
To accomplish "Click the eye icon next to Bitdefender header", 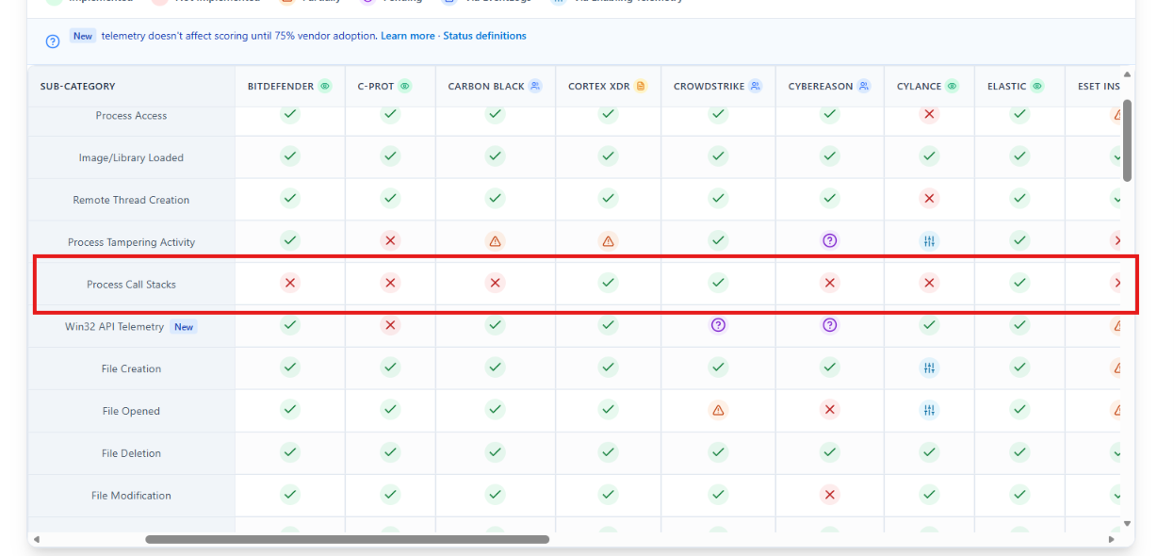I will [x=325, y=86].
